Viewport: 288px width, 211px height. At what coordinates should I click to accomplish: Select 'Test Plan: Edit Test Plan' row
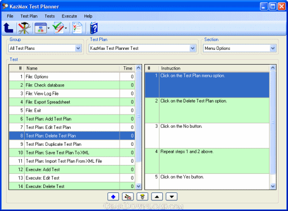[72, 127]
